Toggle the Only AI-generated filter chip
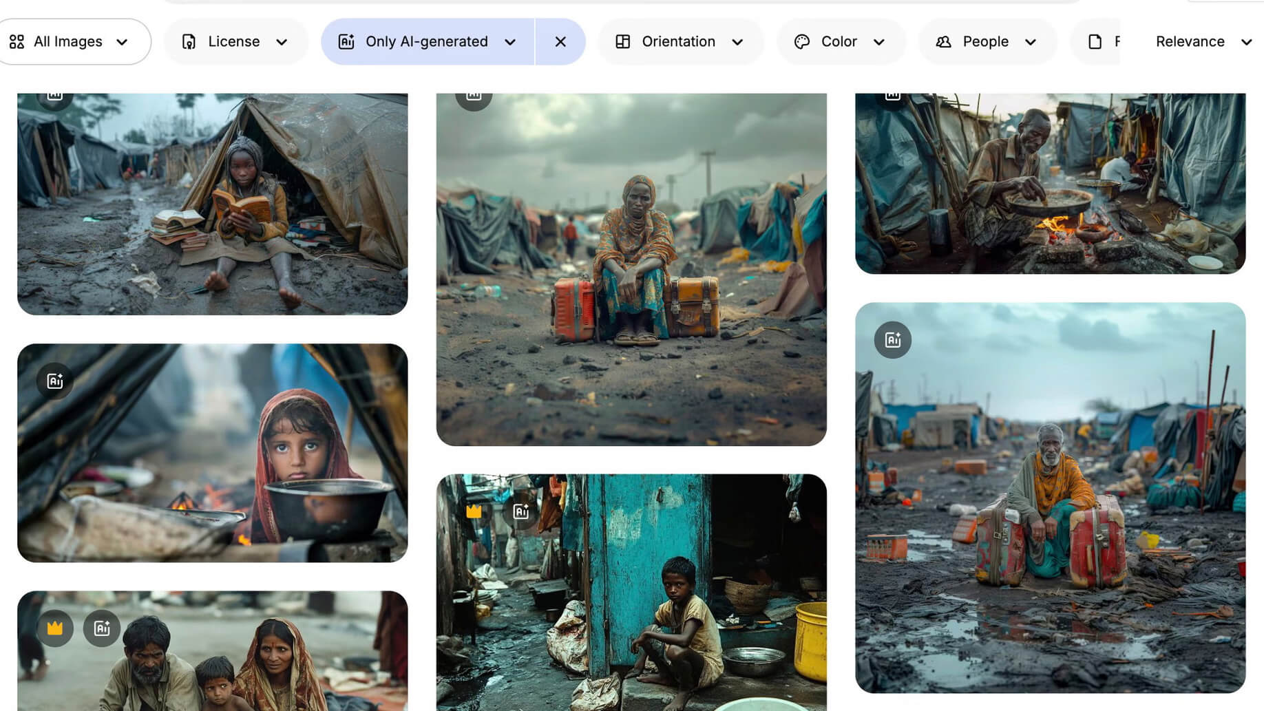This screenshot has height=711, width=1264. pyautogui.click(x=427, y=42)
